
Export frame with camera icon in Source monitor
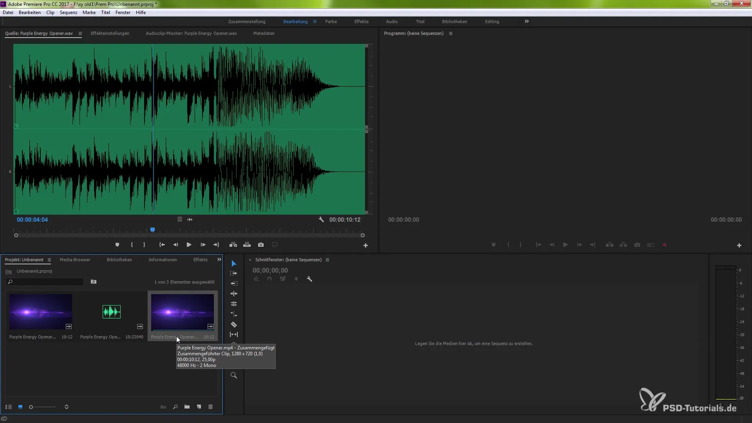[261, 245]
